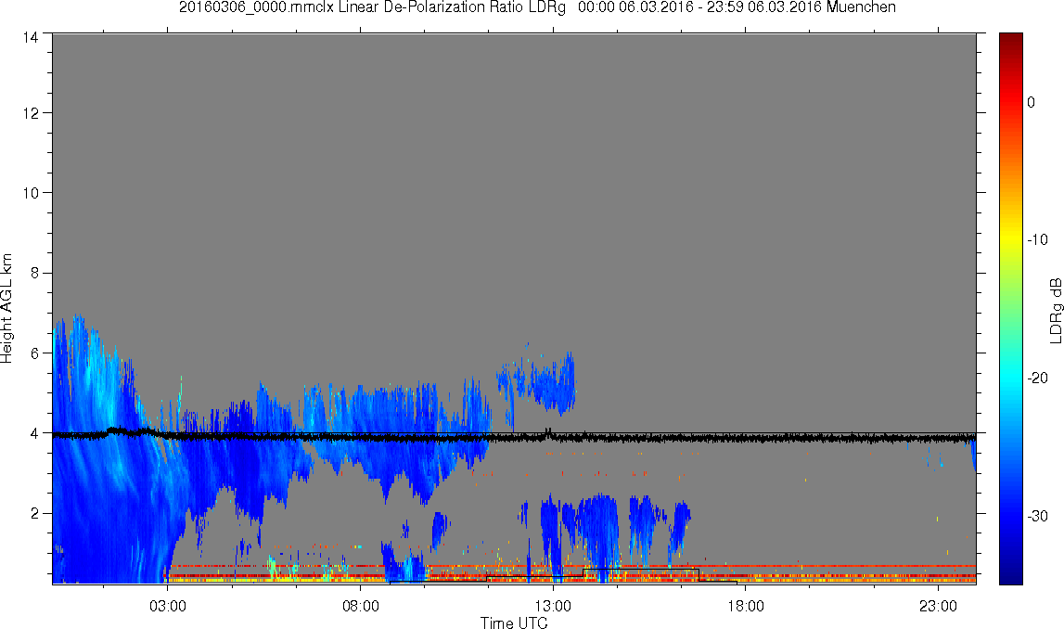The width and height of the screenshot is (1064, 629).
Task: Click the '12' height axis label
Action: [31, 112]
